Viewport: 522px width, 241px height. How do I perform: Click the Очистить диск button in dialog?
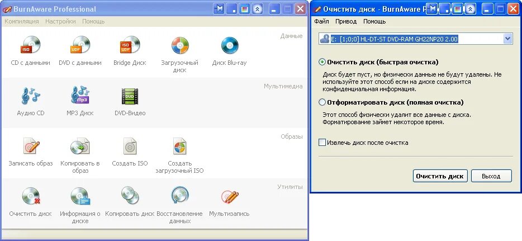[x=440, y=176]
